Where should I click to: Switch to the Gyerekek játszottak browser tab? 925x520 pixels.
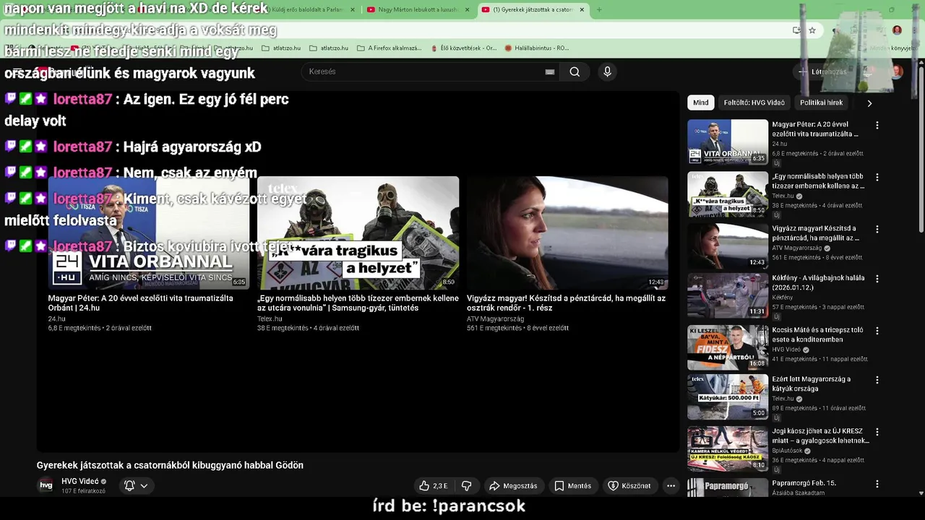tap(533, 9)
